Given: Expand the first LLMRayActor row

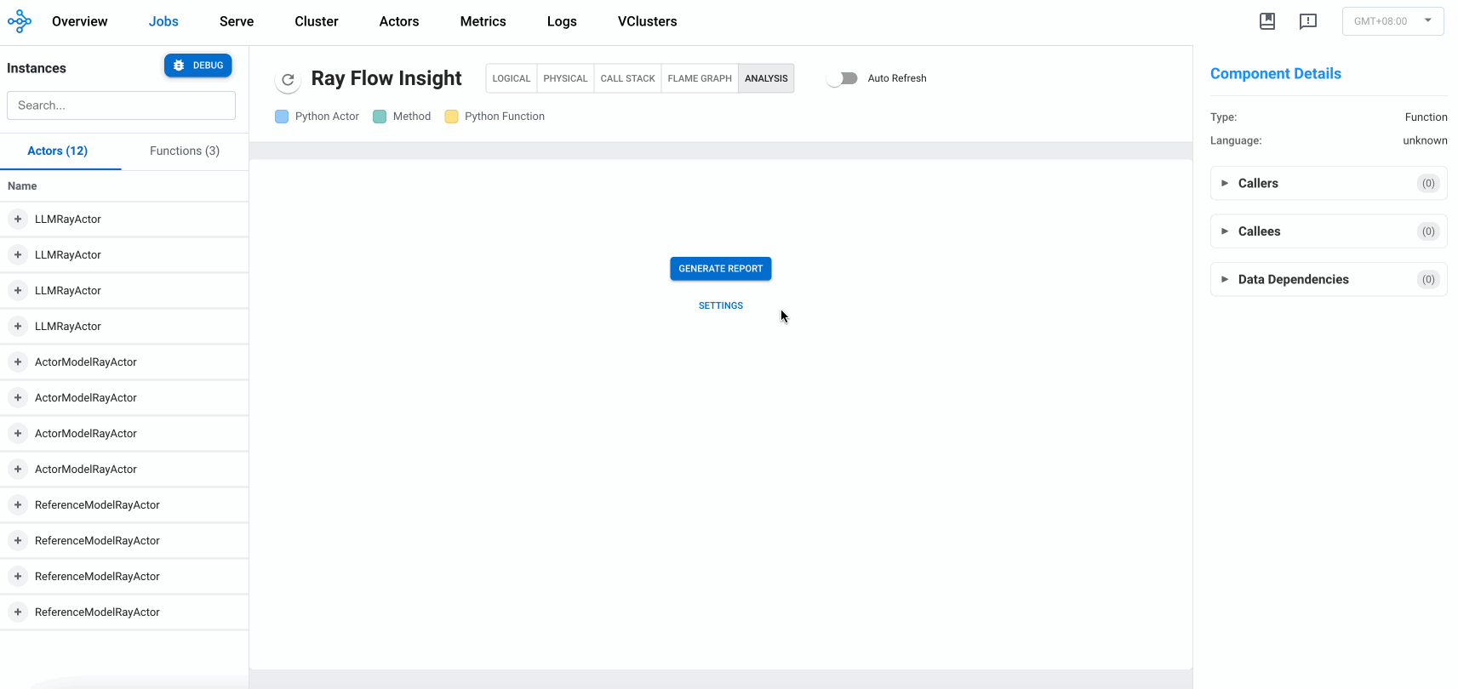Looking at the screenshot, I should [18, 219].
